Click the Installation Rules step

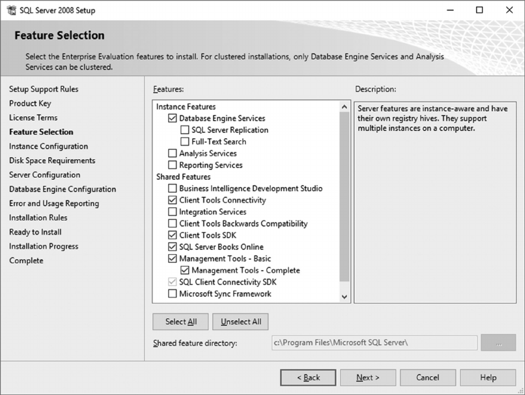[x=38, y=218]
